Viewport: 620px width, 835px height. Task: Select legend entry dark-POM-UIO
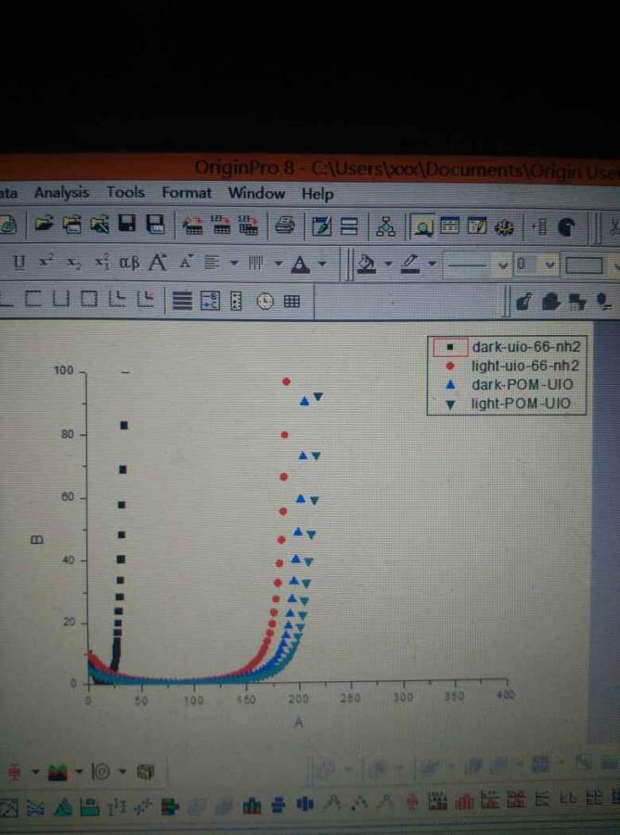pyautogui.click(x=522, y=384)
